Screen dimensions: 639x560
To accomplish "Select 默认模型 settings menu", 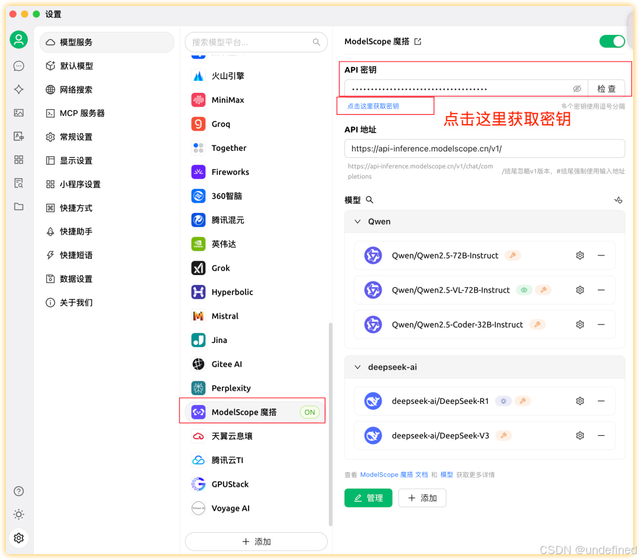I will pos(106,66).
